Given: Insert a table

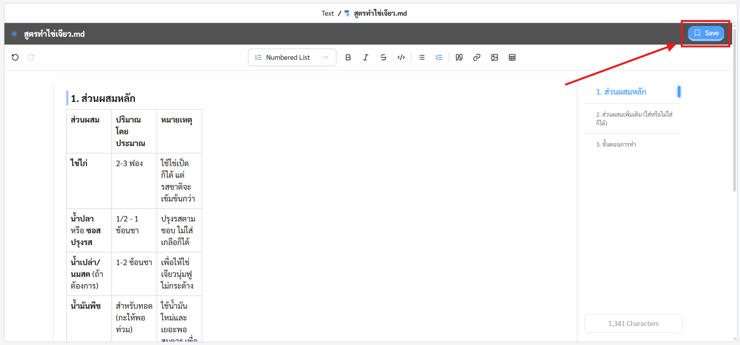Looking at the screenshot, I should 512,57.
